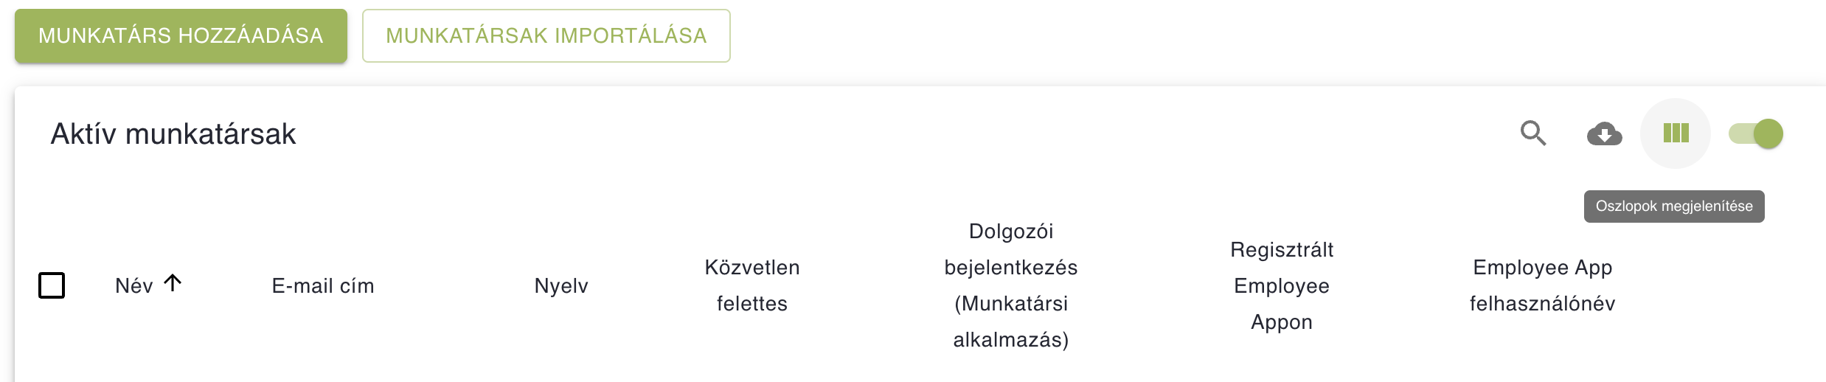
Task: Toggle the green switch in table toolbar
Action: (1756, 133)
